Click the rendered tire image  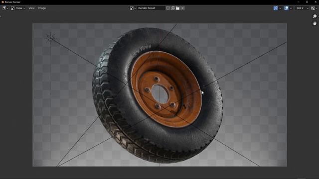(x=159, y=95)
